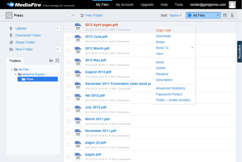This screenshot has height=162, width=242.
Task: Click the file icon for 2012 May.pdf
Action: [78, 62]
